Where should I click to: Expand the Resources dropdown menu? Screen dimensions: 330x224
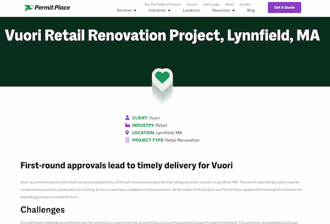[223, 10]
